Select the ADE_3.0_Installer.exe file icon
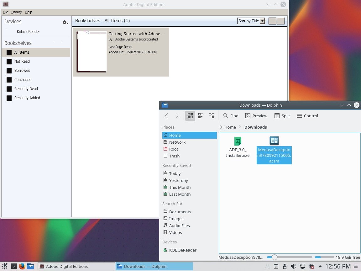The image size is (361, 271). (x=238, y=141)
